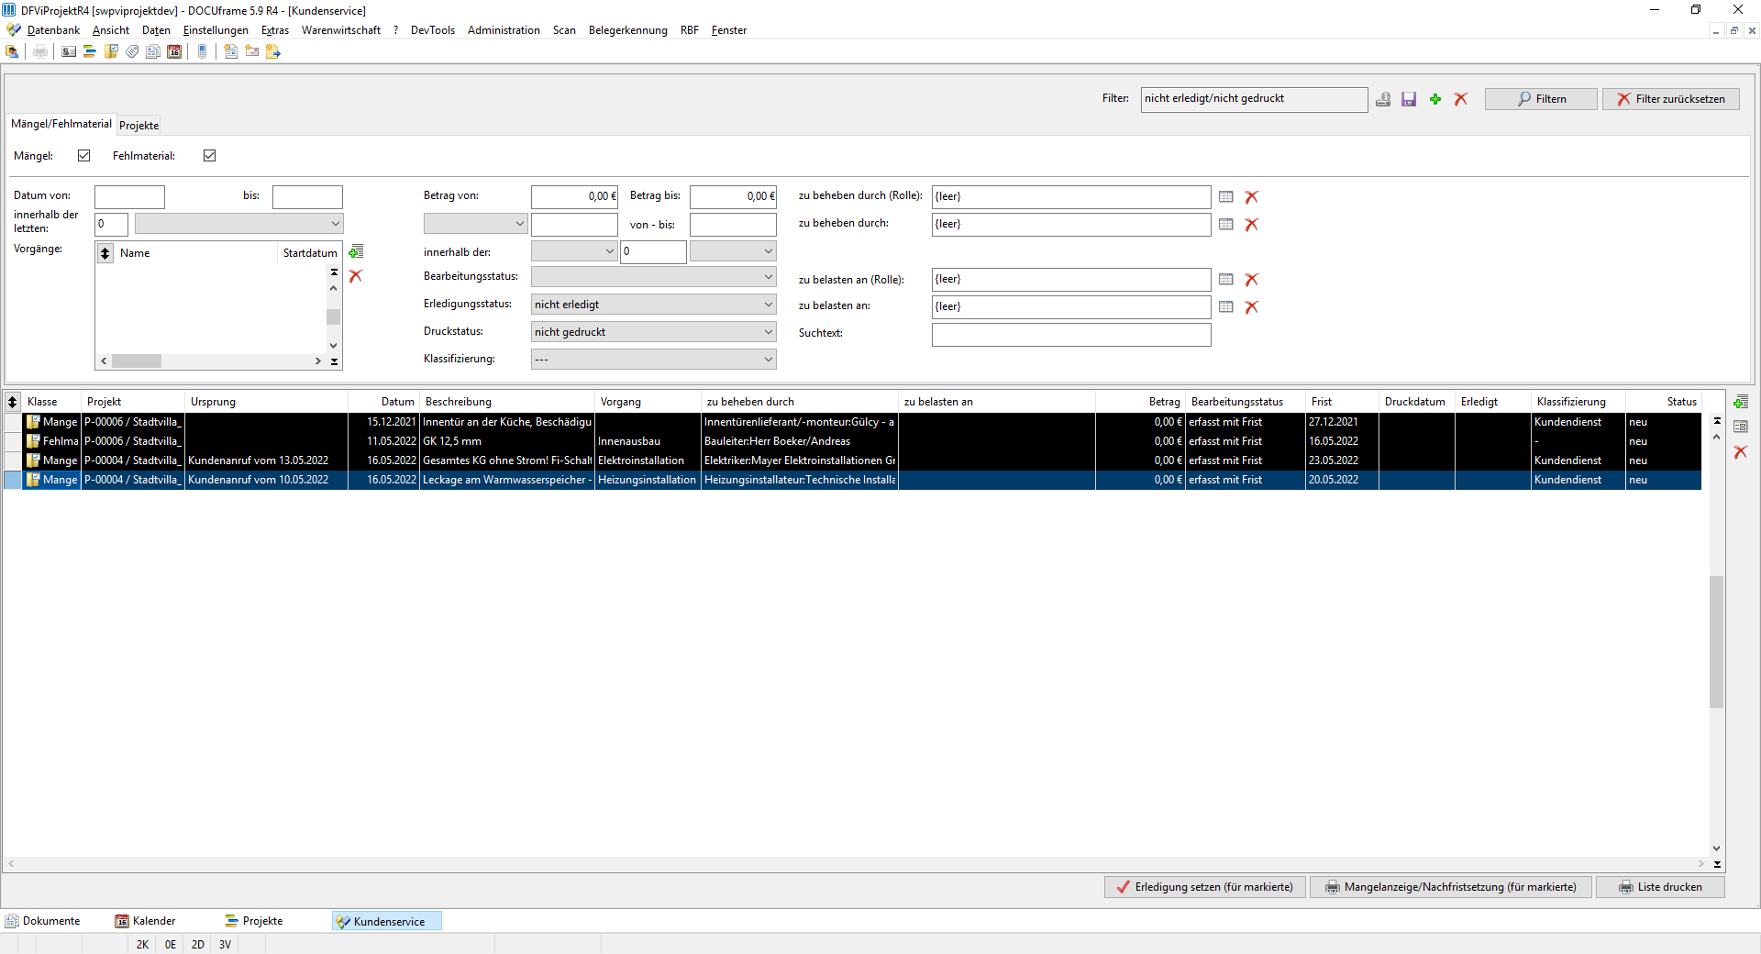This screenshot has width=1761, height=954.
Task: Click the Datum von input field
Action: [x=129, y=196]
